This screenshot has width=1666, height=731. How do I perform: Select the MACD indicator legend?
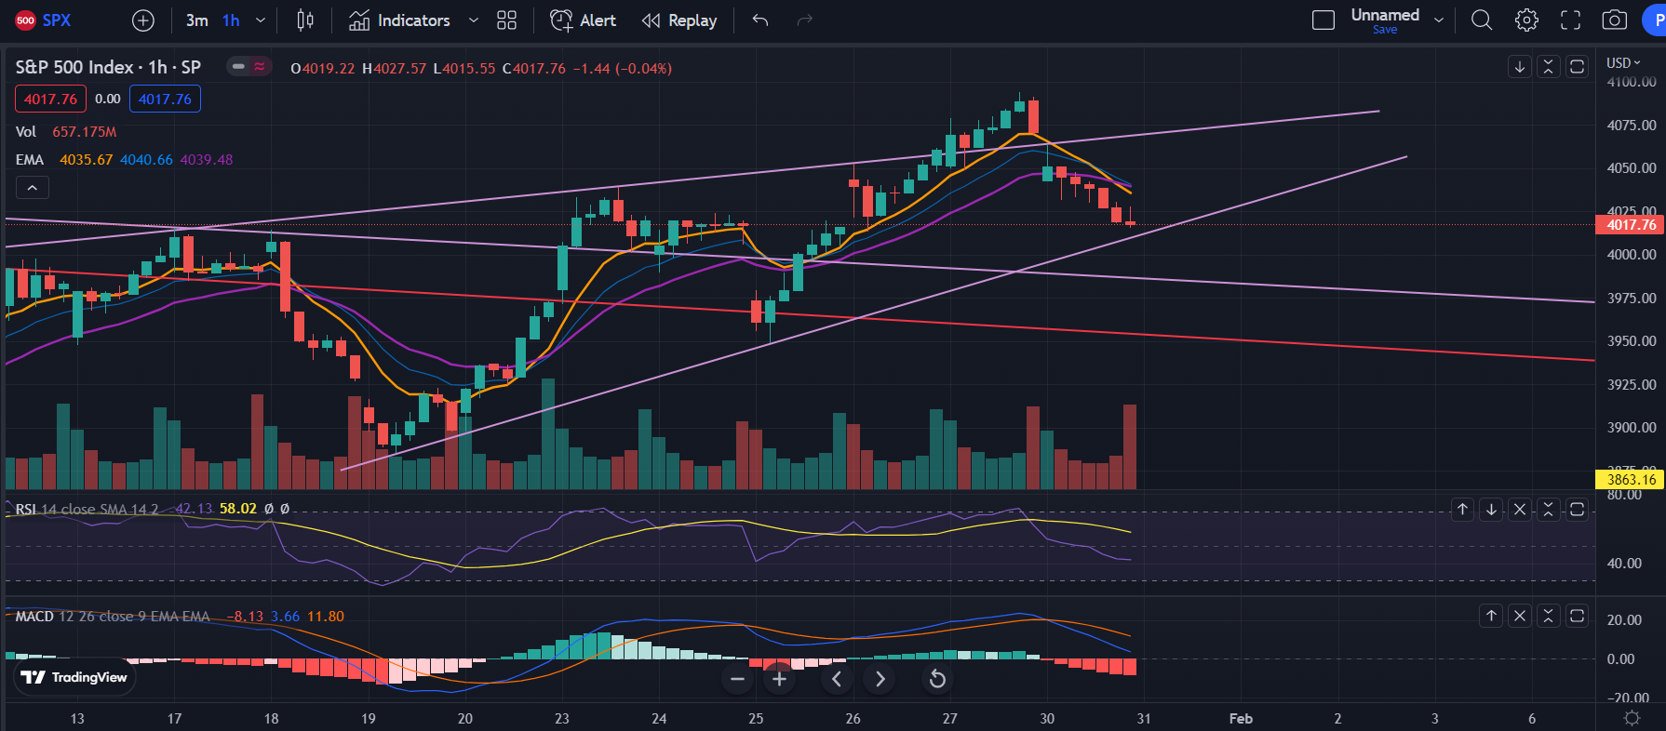click(113, 617)
